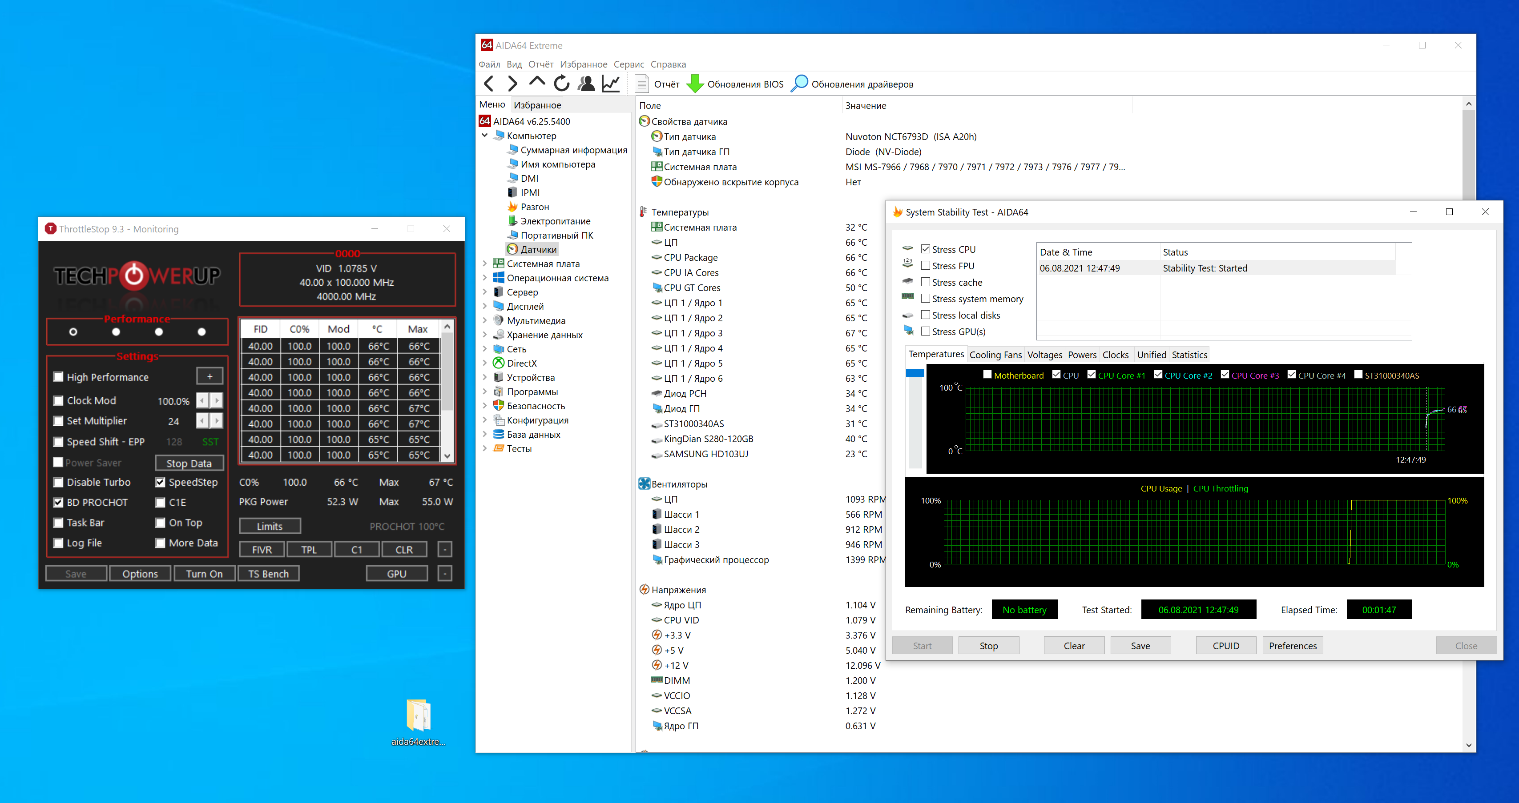1519x803 pixels.
Task: Click the TS Bench button
Action: click(268, 573)
